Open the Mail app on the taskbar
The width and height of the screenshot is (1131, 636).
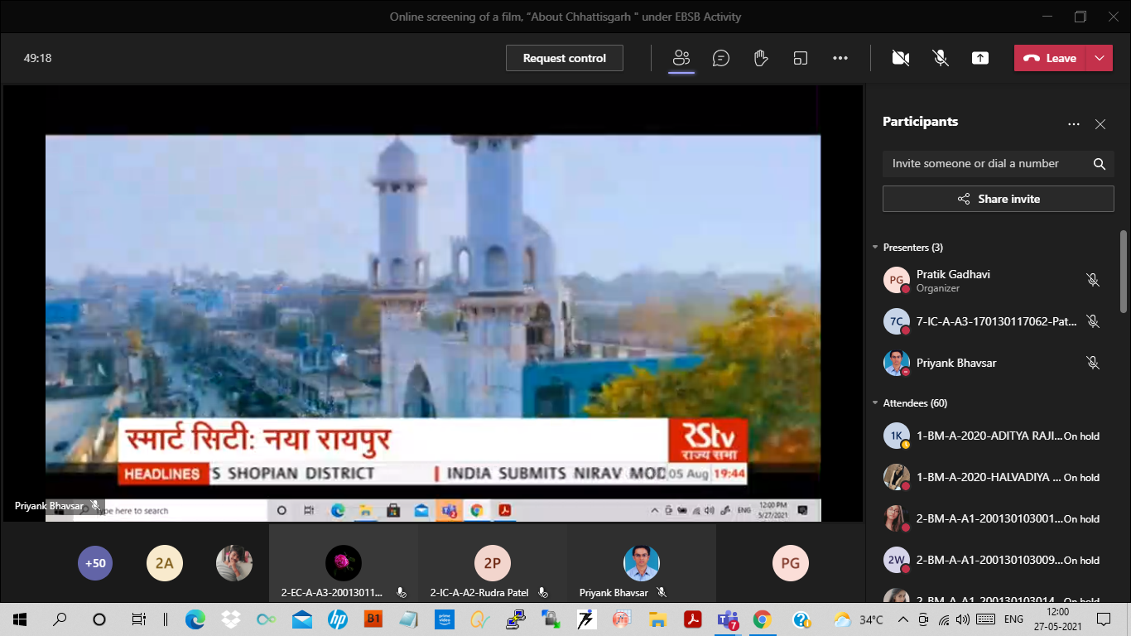point(301,619)
